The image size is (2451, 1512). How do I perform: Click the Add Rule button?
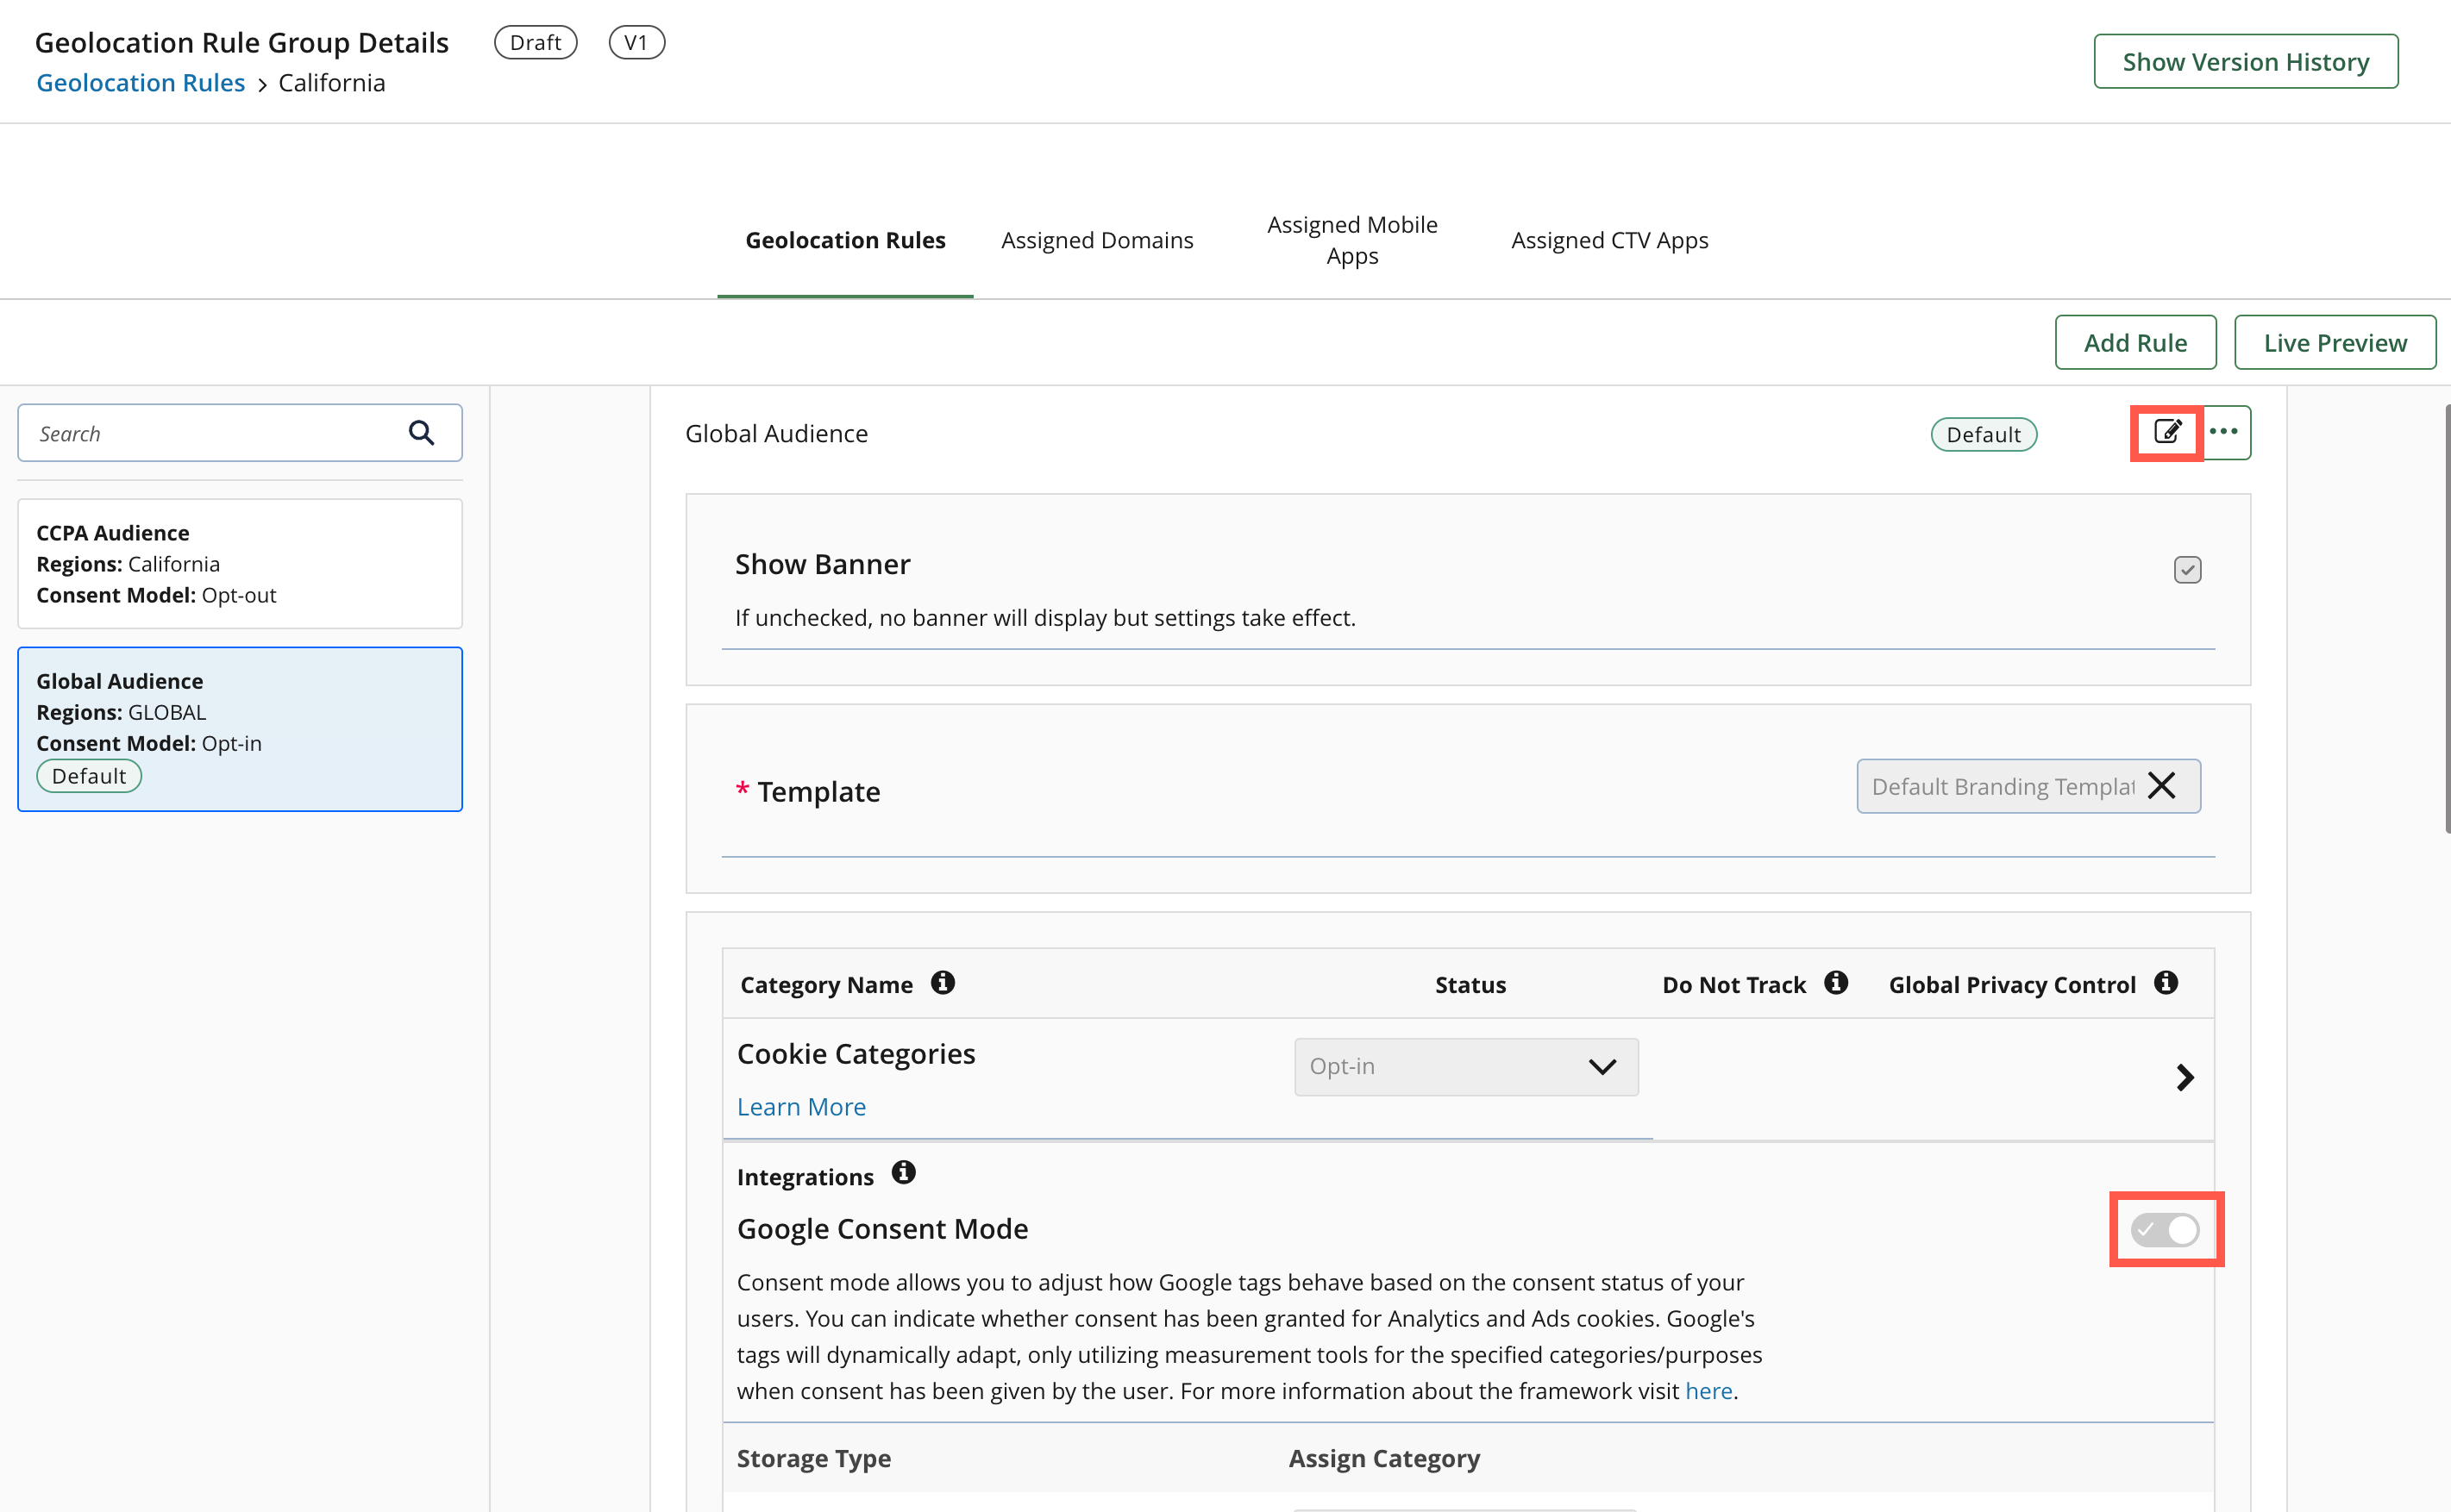click(2136, 341)
